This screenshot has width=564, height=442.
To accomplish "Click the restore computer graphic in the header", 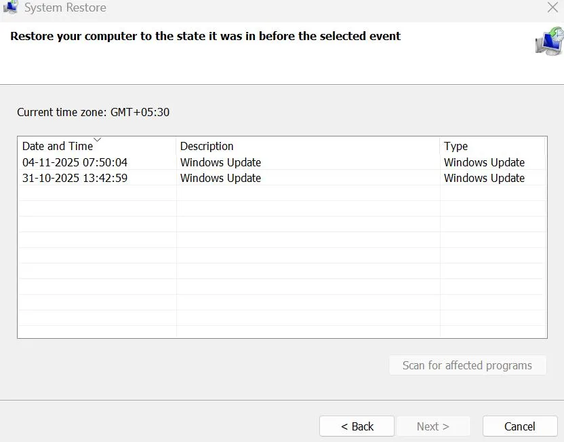I will (549, 41).
